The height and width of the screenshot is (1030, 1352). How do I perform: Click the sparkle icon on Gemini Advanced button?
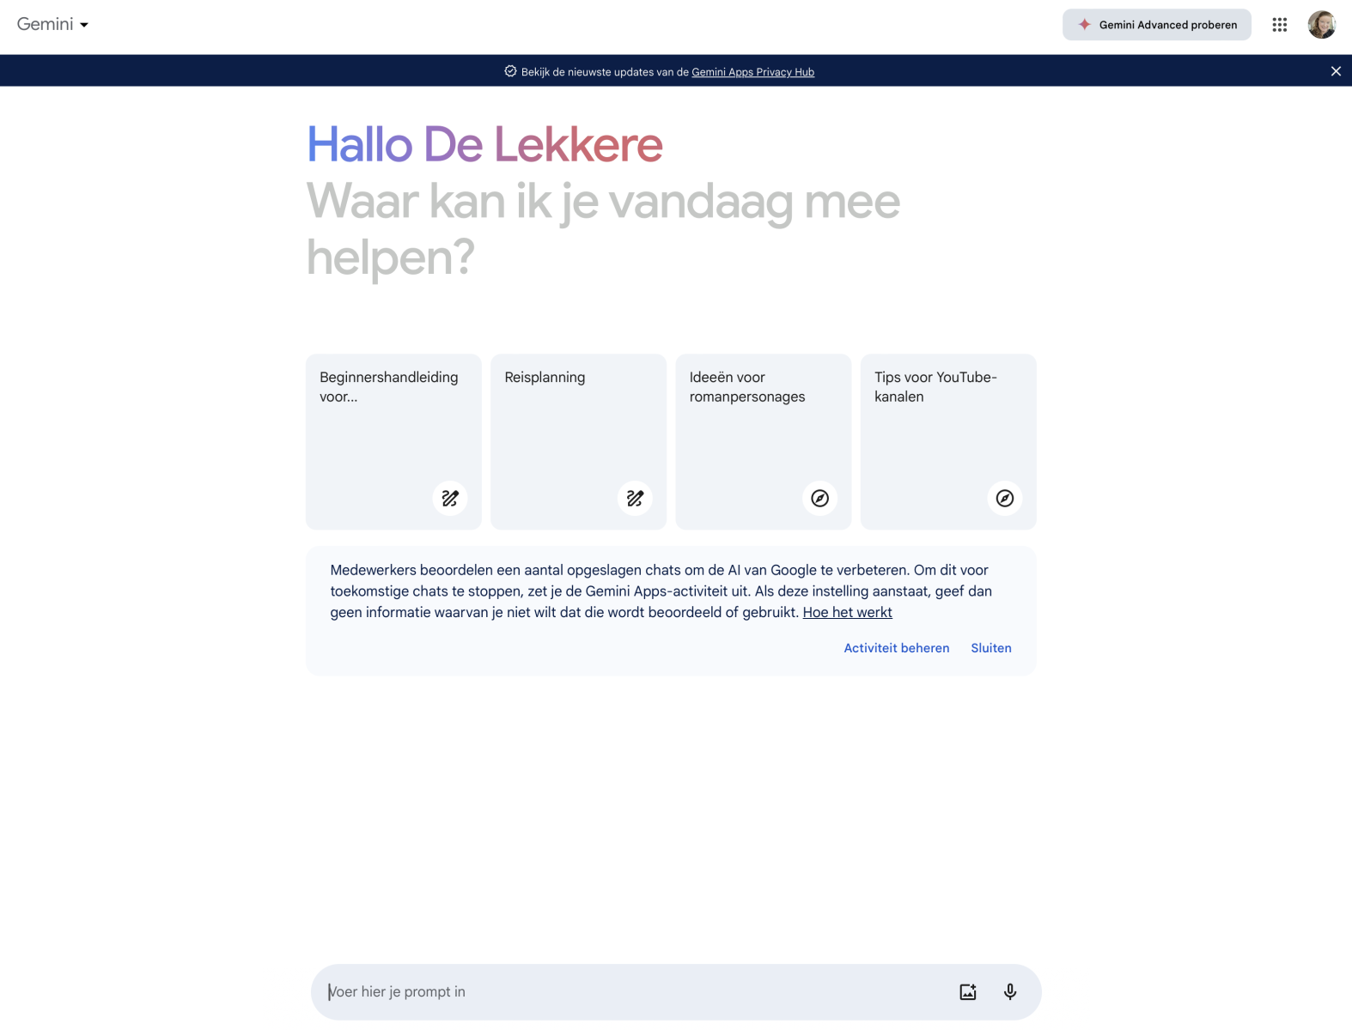coord(1084,25)
